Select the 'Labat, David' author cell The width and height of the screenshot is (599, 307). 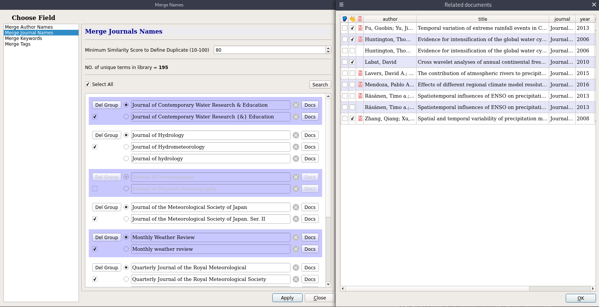pos(390,62)
